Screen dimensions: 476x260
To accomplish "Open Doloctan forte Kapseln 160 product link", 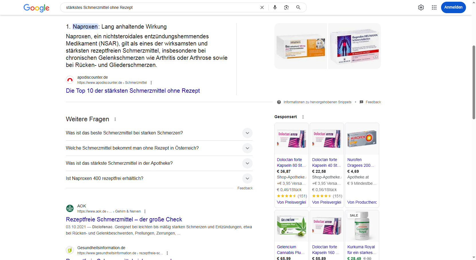I will click(326, 250).
